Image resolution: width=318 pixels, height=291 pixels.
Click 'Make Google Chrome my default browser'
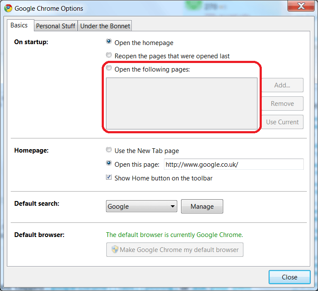pos(175,250)
